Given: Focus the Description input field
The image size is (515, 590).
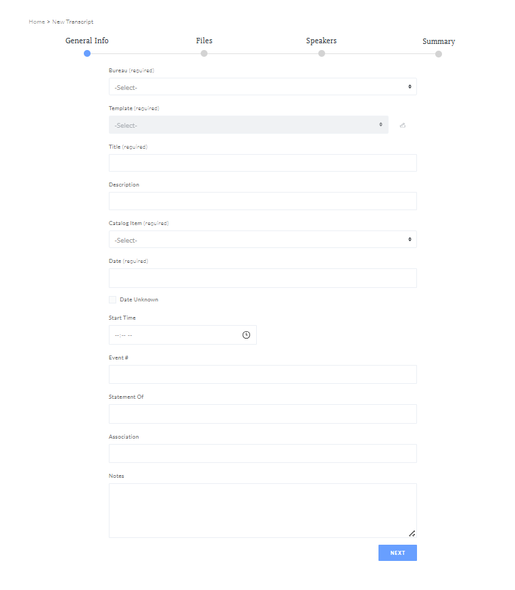Looking at the screenshot, I should click(x=263, y=201).
